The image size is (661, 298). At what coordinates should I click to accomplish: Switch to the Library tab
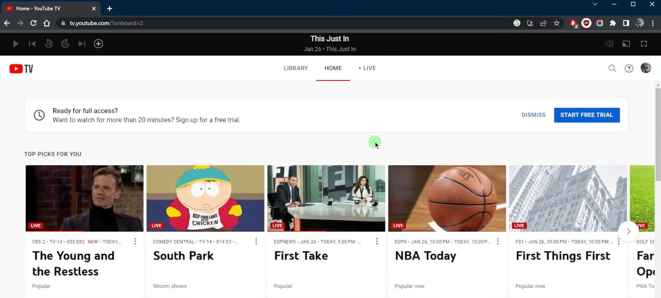click(x=296, y=68)
